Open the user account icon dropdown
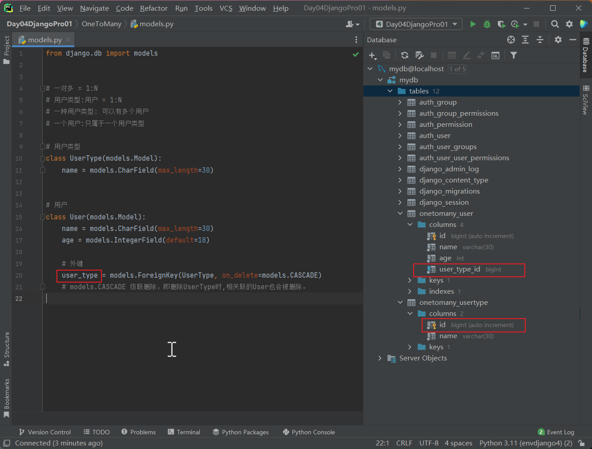Screen dimensions: 592x449 [352, 24]
